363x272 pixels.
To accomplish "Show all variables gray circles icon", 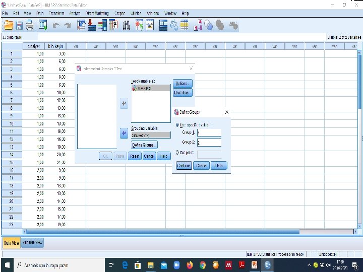I will 220,25.
